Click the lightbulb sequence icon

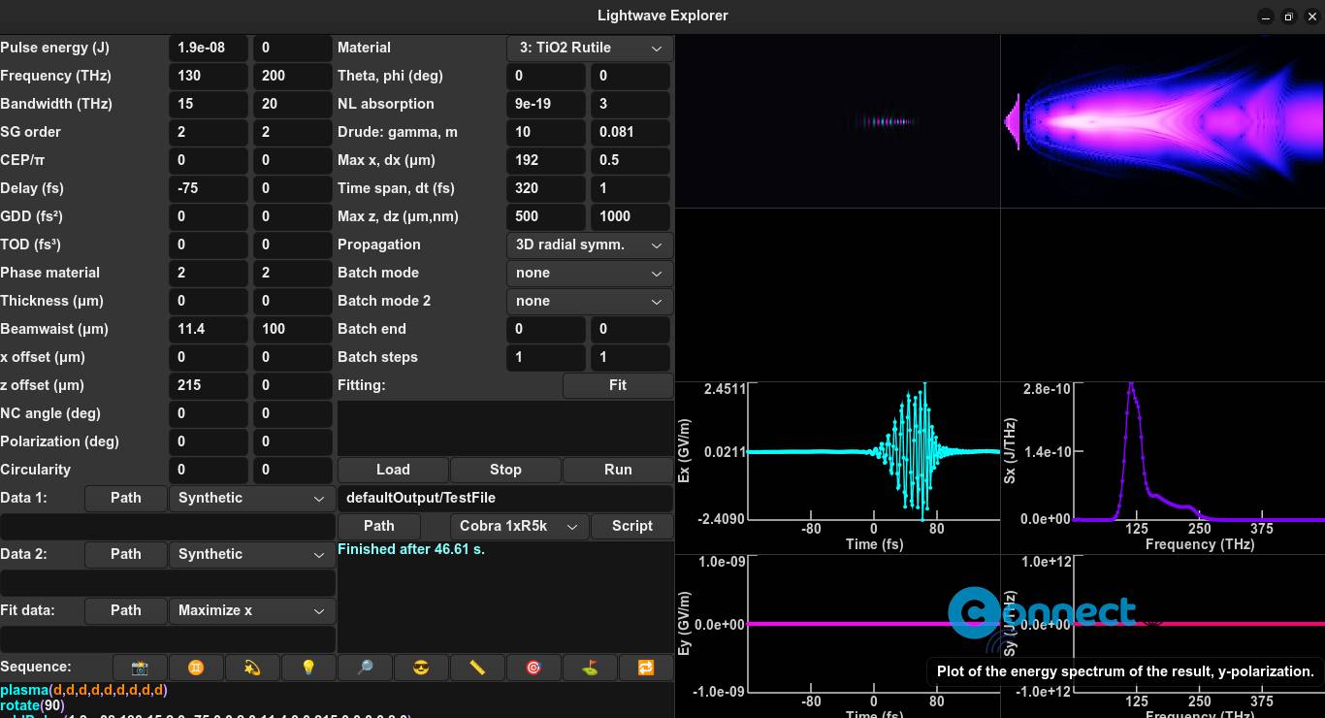308,668
